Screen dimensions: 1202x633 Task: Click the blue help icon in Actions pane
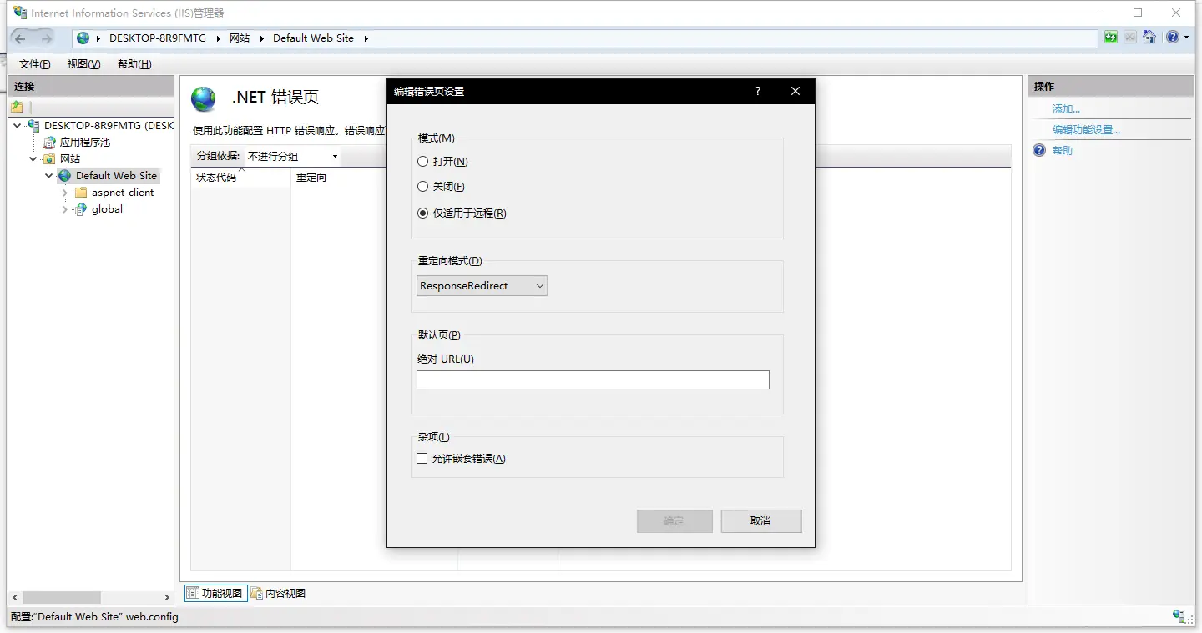pyautogui.click(x=1039, y=151)
